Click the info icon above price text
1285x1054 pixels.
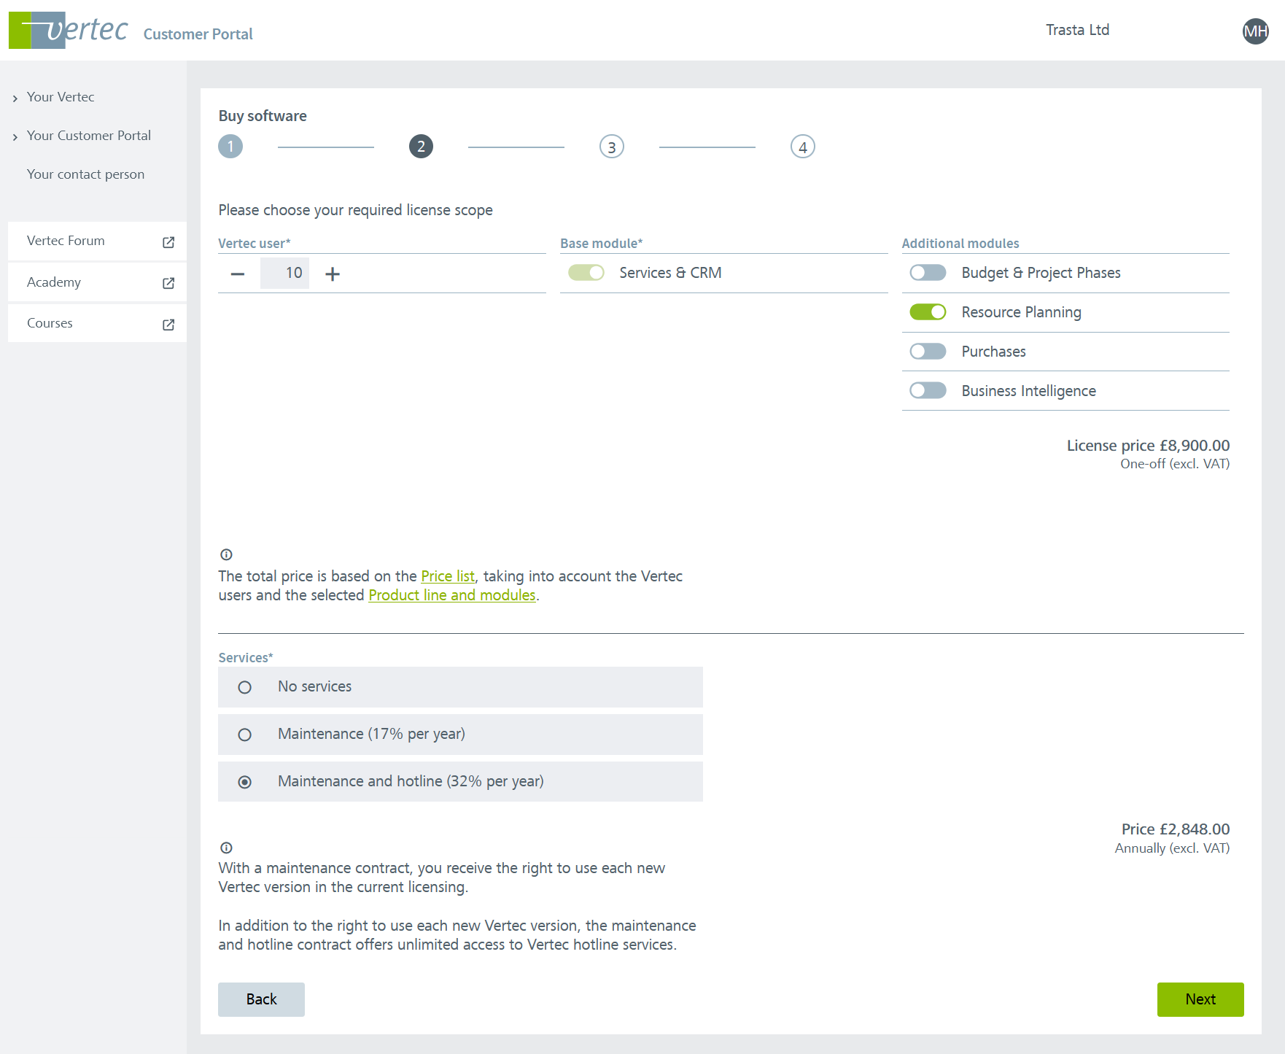click(x=226, y=554)
